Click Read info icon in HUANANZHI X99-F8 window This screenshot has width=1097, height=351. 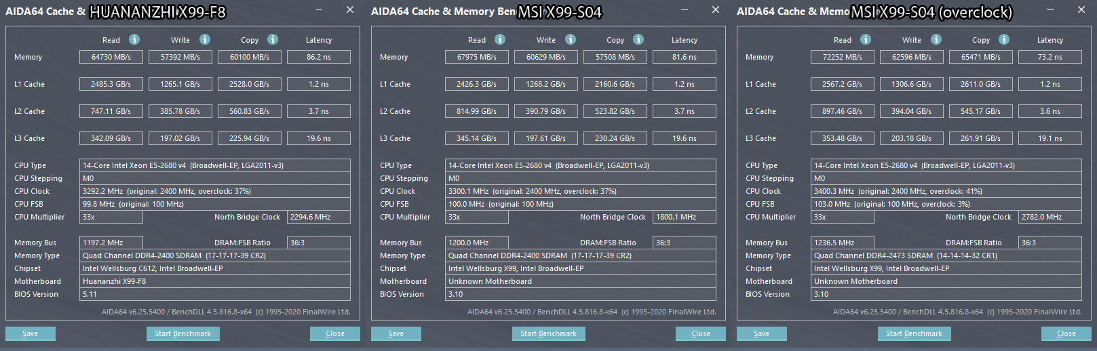pos(134,39)
